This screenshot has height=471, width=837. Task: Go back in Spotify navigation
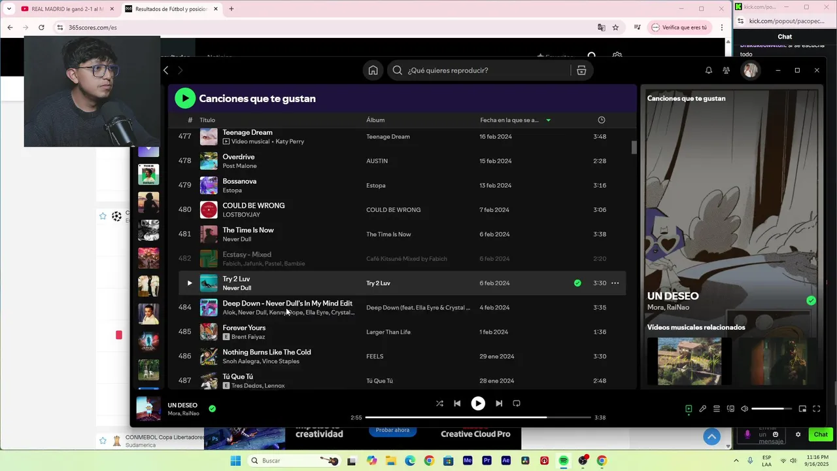[x=166, y=71]
